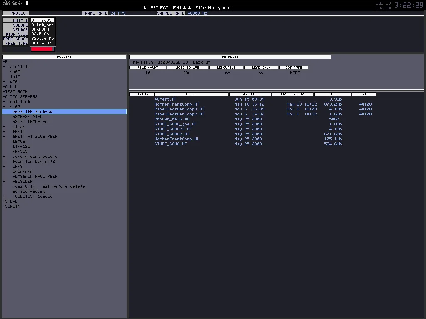Click the pathlist path text
This screenshot has height=319, width=426.
tap(170, 62)
